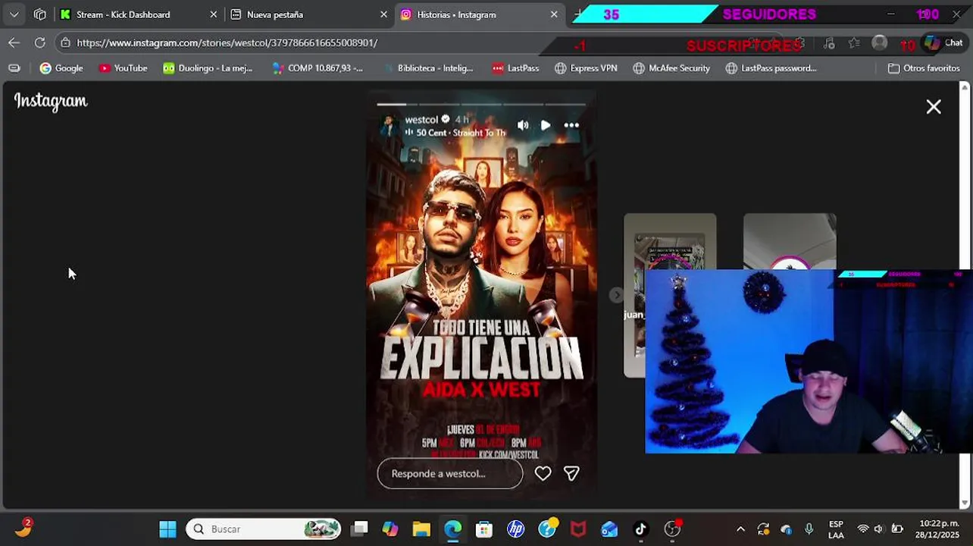
Task: Open the westcol username link in story
Action: [421, 119]
